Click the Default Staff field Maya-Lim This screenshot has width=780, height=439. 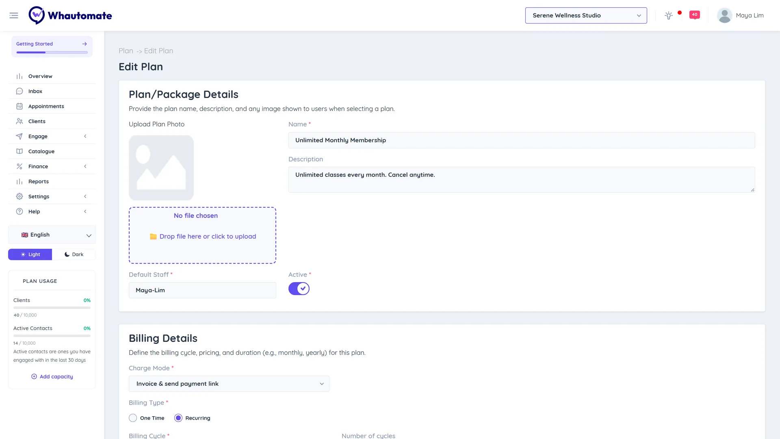point(202,290)
